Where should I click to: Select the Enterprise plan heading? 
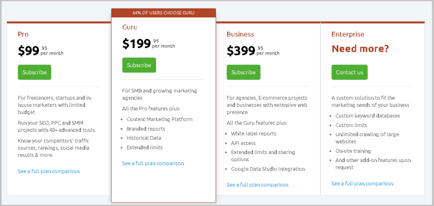pos(348,34)
